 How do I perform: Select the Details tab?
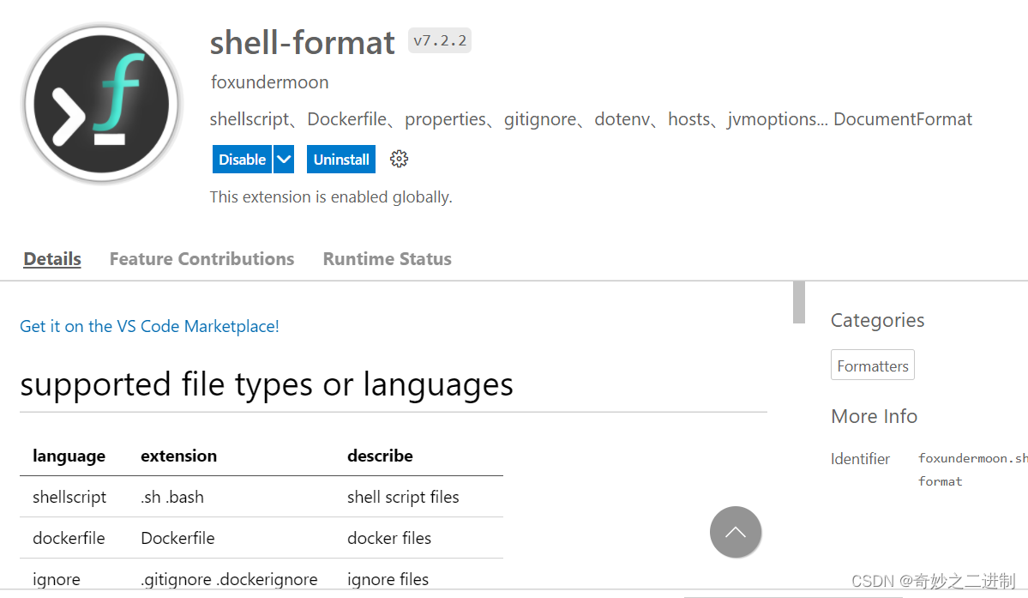[x=51, y=258]
